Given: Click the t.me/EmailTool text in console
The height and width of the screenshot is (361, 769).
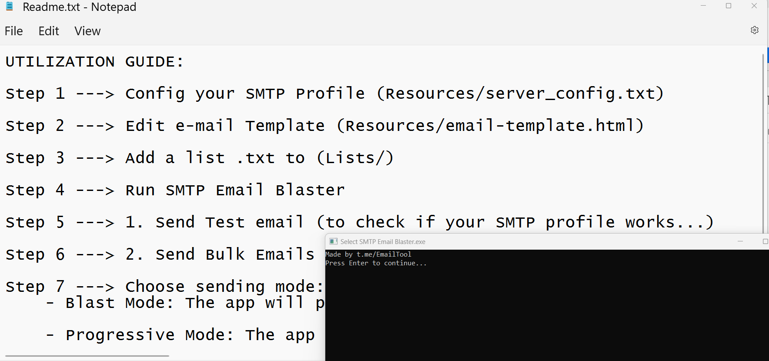Looking at the screenshot, I should (384, 254).
